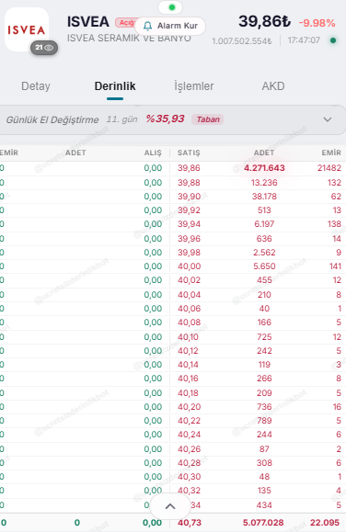This screenshot has height=532, width=346.
Task: Select the 40,02 sell price
Action: (x=189, y=280)
